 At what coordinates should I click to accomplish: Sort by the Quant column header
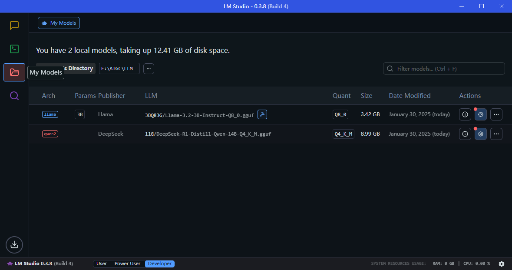click(342, 96)
